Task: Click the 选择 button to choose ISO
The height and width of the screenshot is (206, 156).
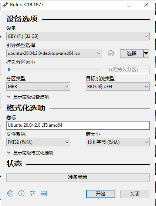Action: (132, 53)
